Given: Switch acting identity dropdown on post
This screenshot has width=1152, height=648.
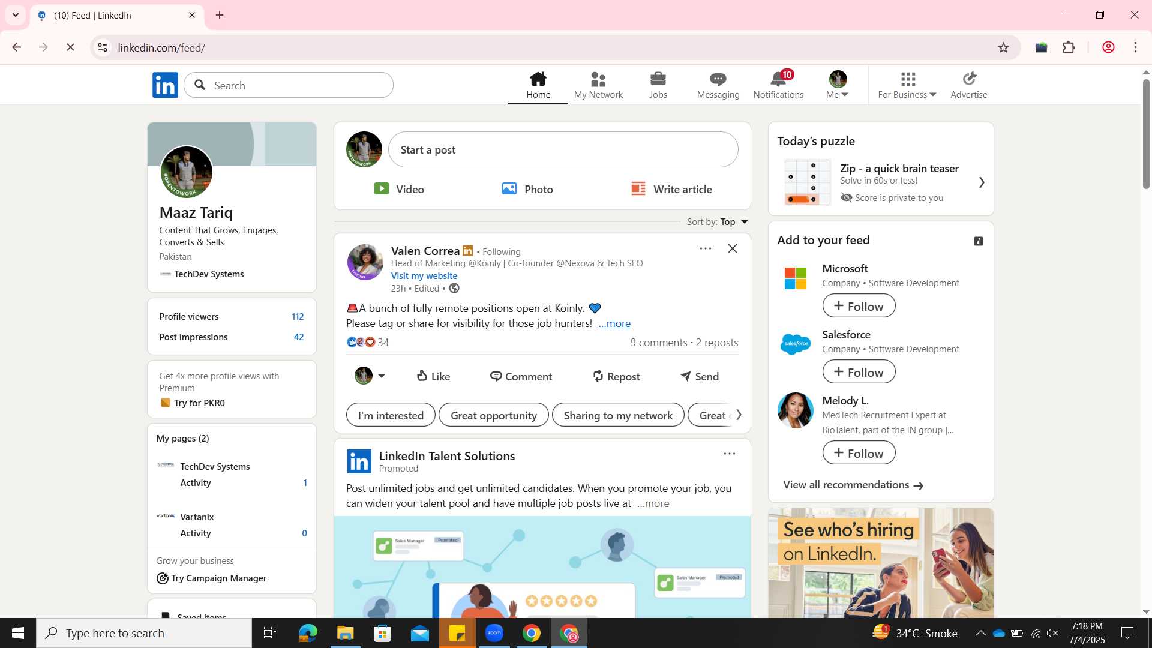Looking at the screenshot, I should point(370,376).
